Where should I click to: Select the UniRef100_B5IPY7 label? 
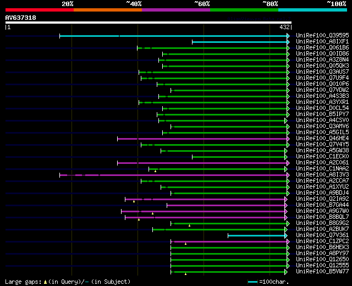point(322,114)
